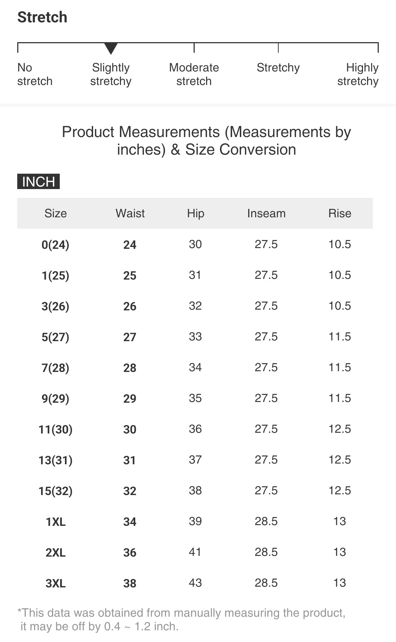The width and height of the screenshot is (396, 642).
Task: Select the 9(29) size row
Action: 55,398
